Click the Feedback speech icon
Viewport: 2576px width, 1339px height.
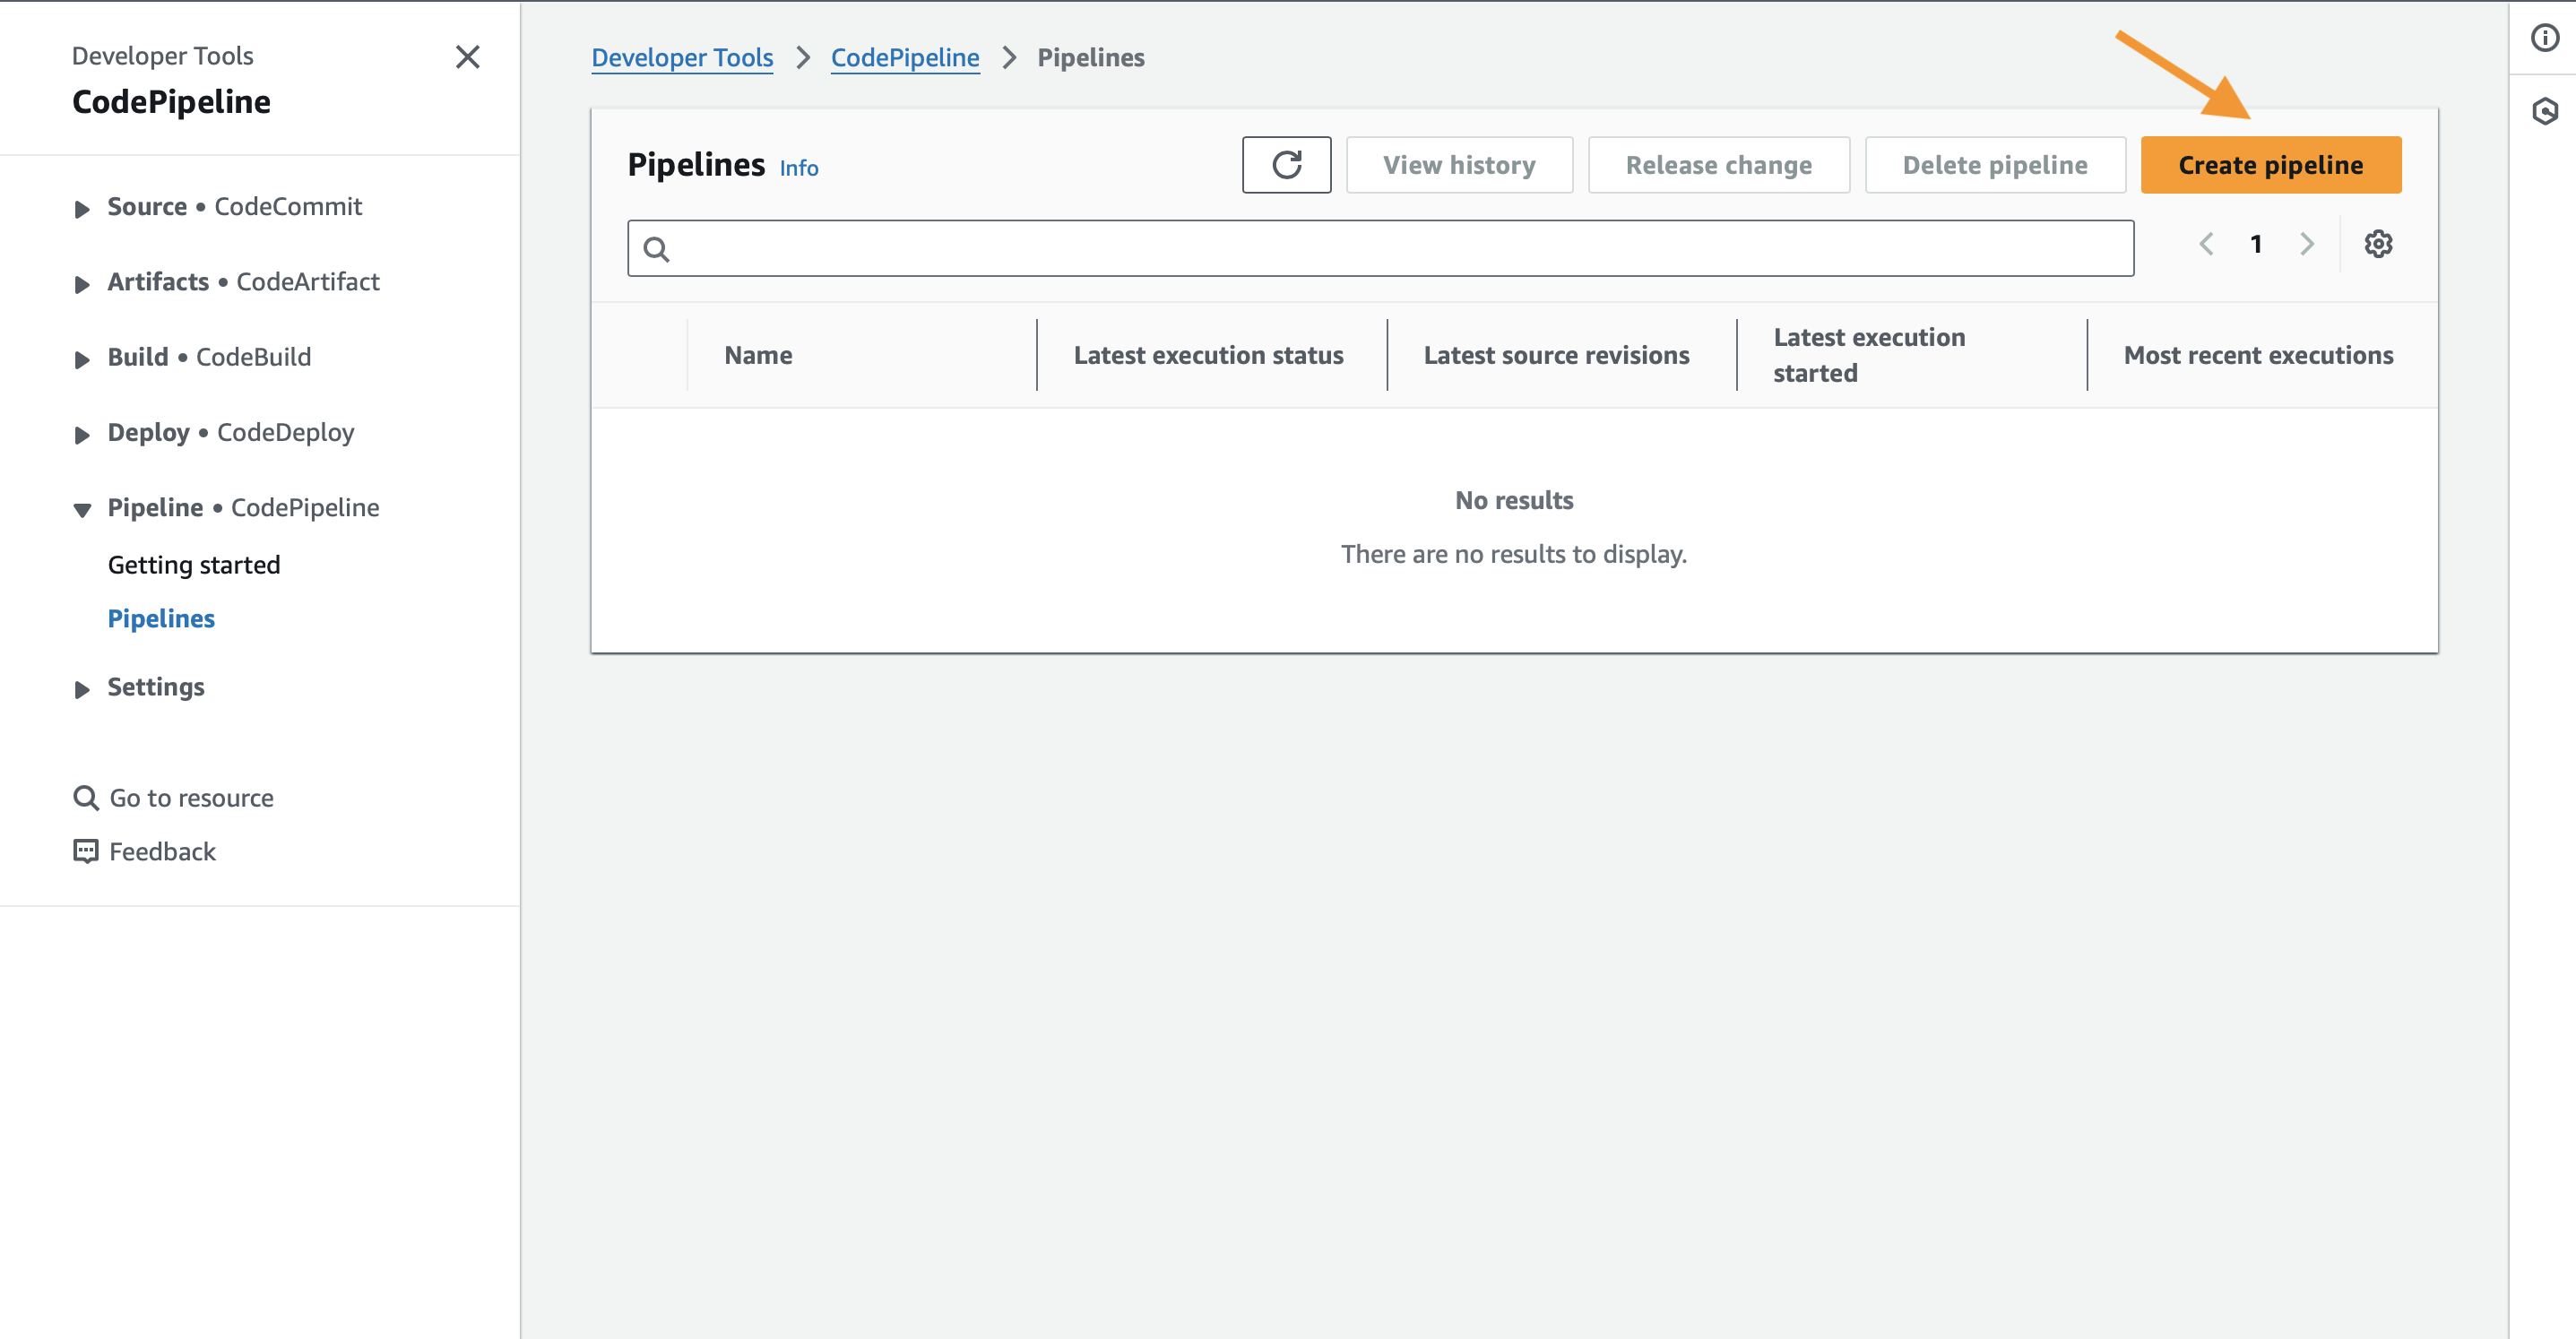coord(86,852)
